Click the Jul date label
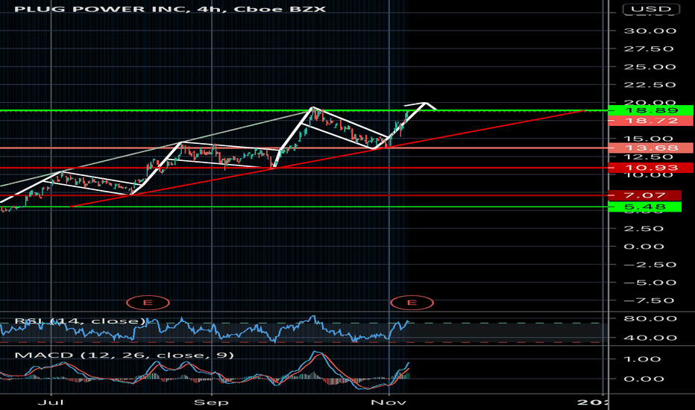 51,402
